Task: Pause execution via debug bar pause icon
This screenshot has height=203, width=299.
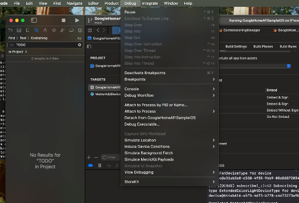Action: coord(99,166)
